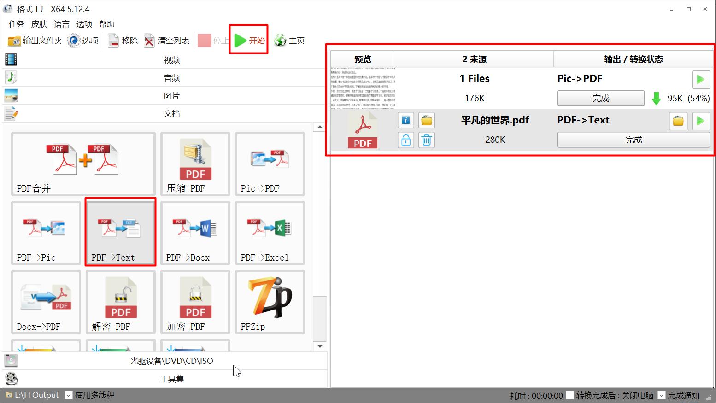716x403 pixels.
Task: Open the FFZip tool
Action: tap(270, 302)
